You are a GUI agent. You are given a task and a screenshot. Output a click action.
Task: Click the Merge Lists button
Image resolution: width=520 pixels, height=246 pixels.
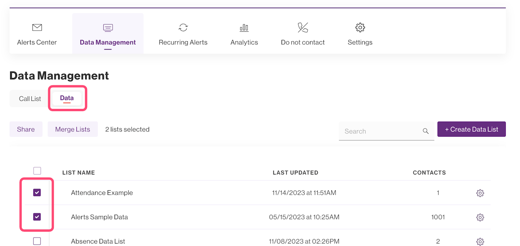point(73,129)
